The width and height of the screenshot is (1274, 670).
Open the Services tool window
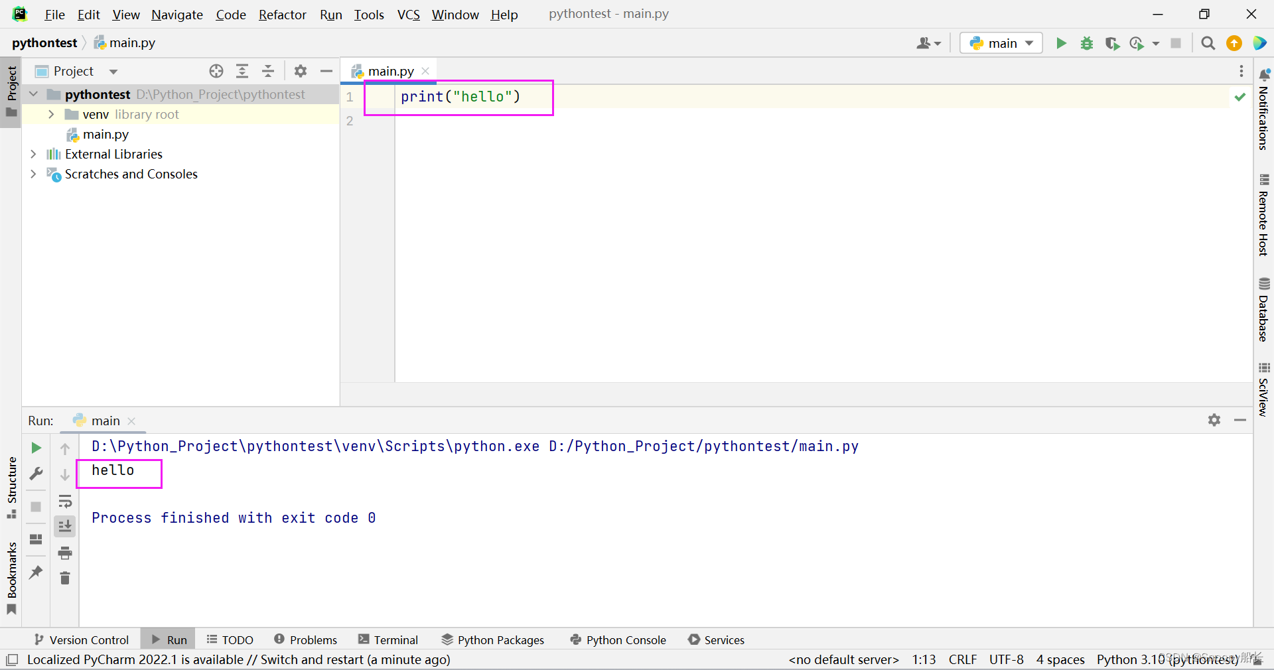[x=716, y=639]
